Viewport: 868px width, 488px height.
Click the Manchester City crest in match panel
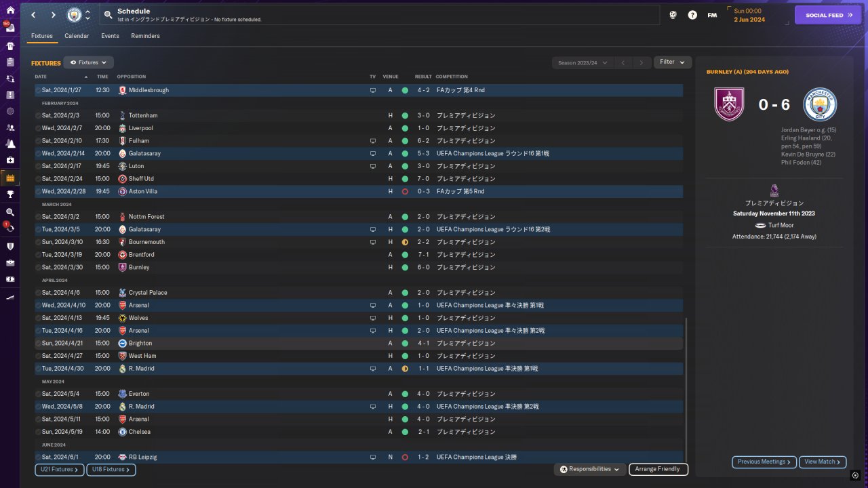[x=820, y=104]
